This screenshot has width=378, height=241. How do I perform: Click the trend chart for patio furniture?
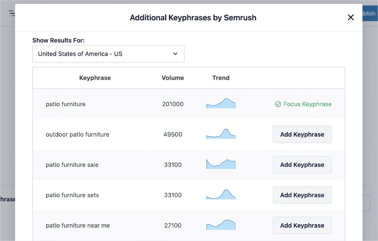click(x=221, y=103)
